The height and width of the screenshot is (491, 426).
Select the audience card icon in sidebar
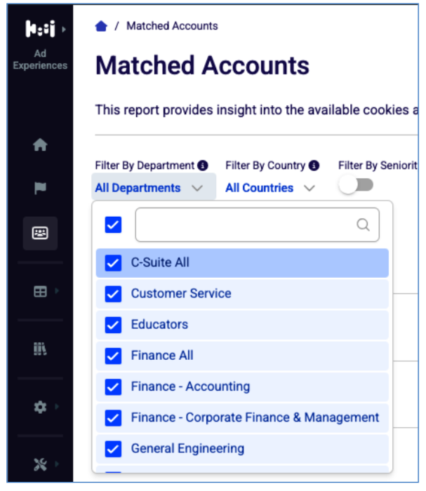click(x=40, y=233)
